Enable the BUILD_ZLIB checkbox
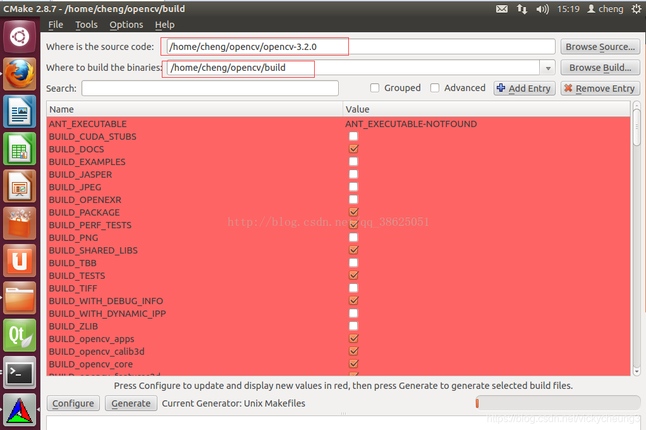The image size is (646, 430). (353, 326)
